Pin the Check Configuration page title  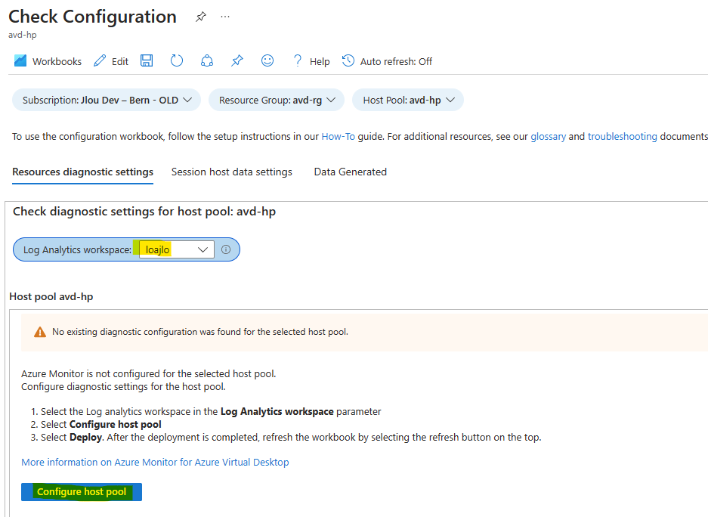tap(201, 17)
